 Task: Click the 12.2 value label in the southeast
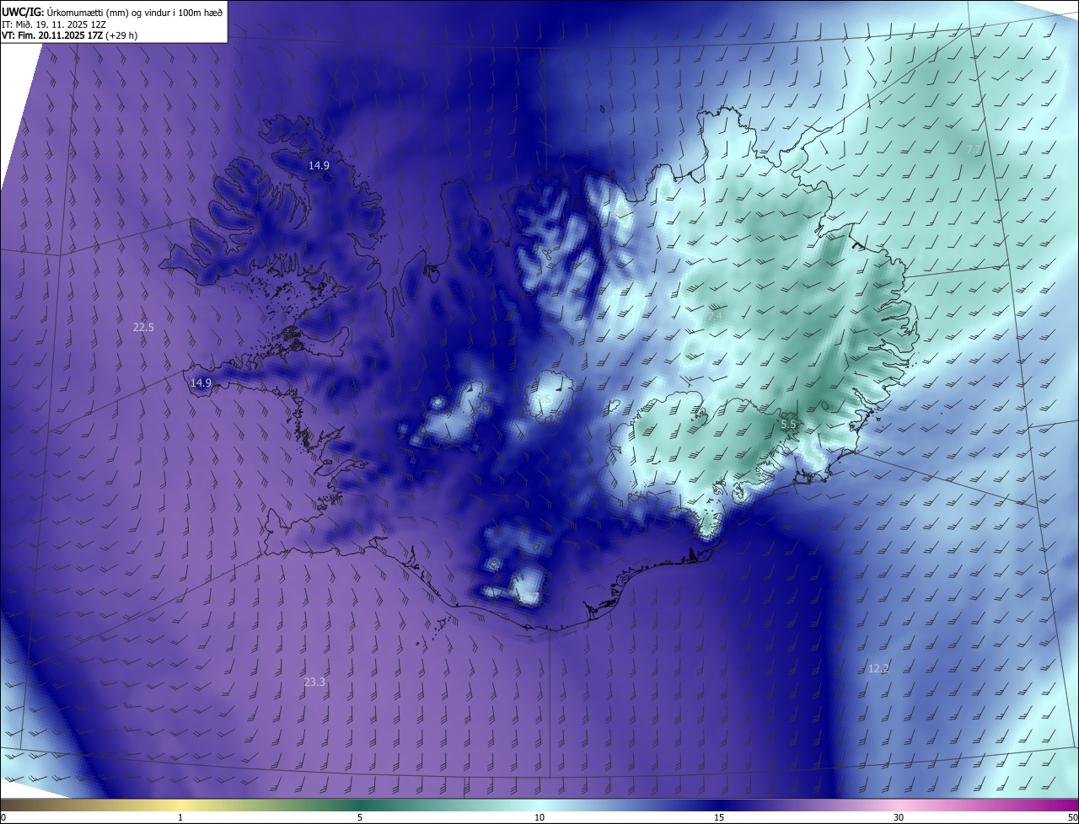point(878,668)
